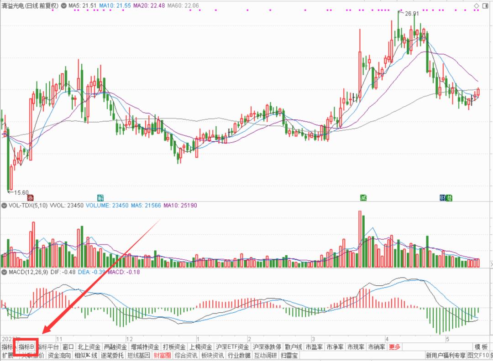
Task: Click the 15.60 low price label
Action: coord(21,192)
